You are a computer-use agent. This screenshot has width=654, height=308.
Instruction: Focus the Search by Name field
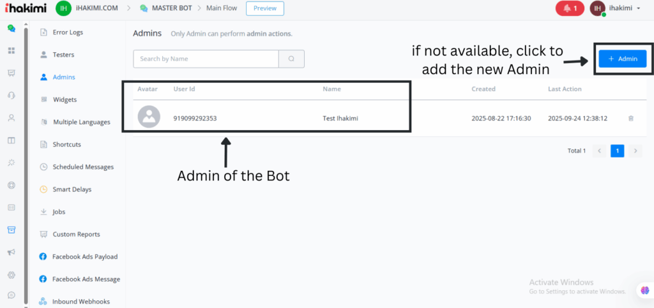pyautogui.click(x=206, y=59)
